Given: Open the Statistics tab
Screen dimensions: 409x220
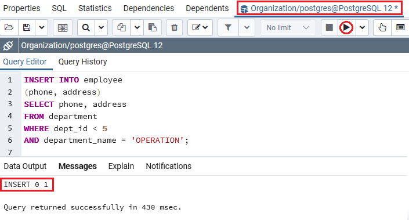Looking at the screenshot, I should click(x=95, y=8).
